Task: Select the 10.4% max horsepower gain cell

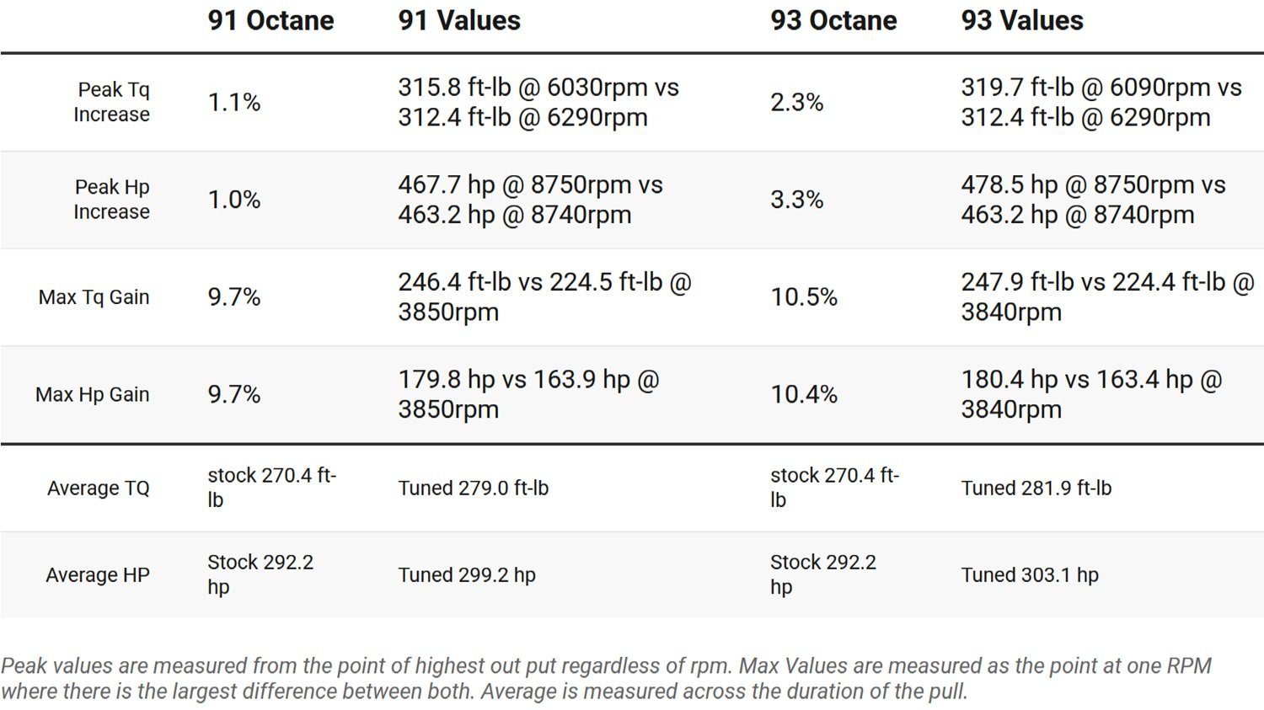Action: (804, 394)
